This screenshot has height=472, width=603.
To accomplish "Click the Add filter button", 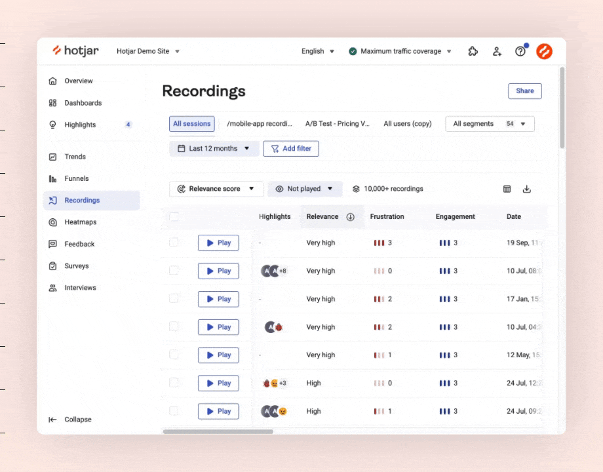I will [x=291, y=149].
